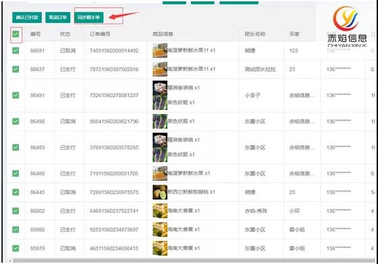Open the first product image in row 86489
Image resolution: width=378 pixels, height=264 pixels.
coord(160,140)
